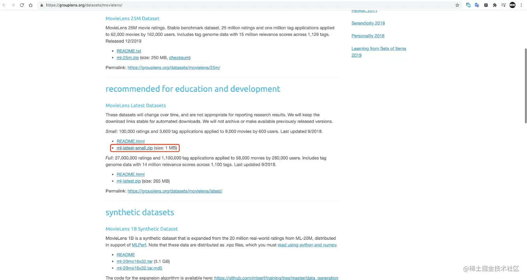Open the Extensions puzzle menu
The image size is (527, 280).
(x=495, y=5)
